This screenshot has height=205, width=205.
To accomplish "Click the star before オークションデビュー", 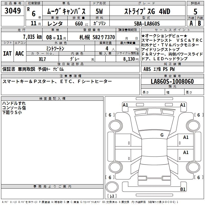I will pos(143,36).
